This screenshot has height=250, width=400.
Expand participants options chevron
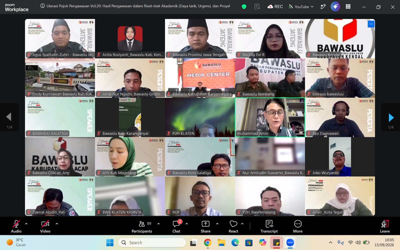coord(158,224)
